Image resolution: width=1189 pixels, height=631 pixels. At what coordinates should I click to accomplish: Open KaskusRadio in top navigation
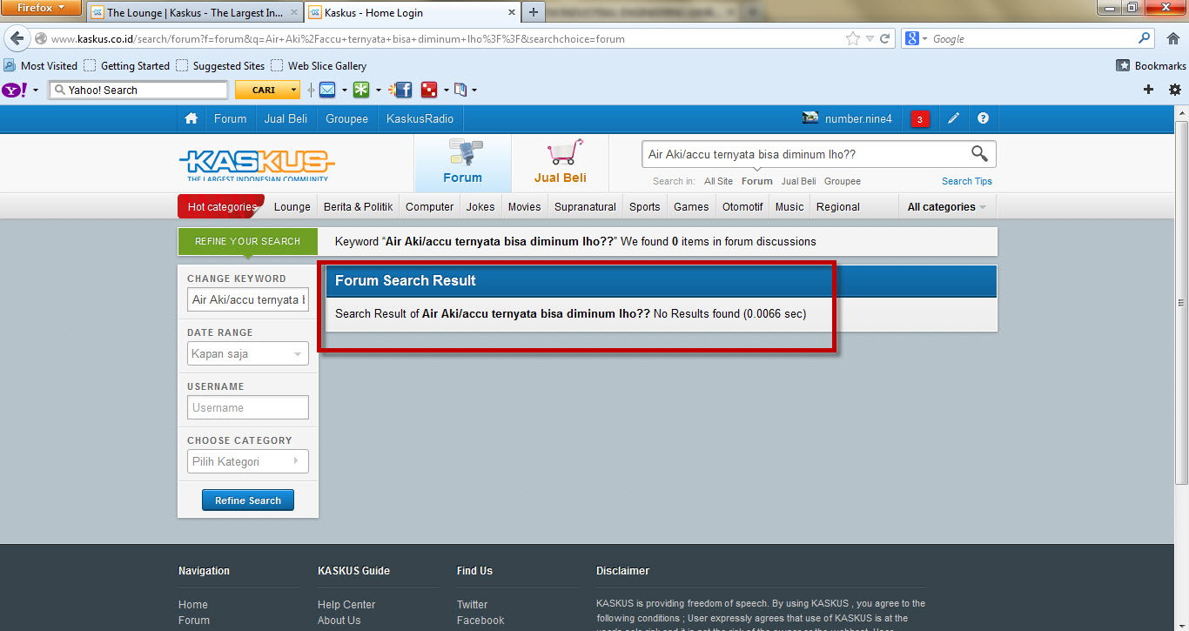pyautogui.click(x=420, y=119)
